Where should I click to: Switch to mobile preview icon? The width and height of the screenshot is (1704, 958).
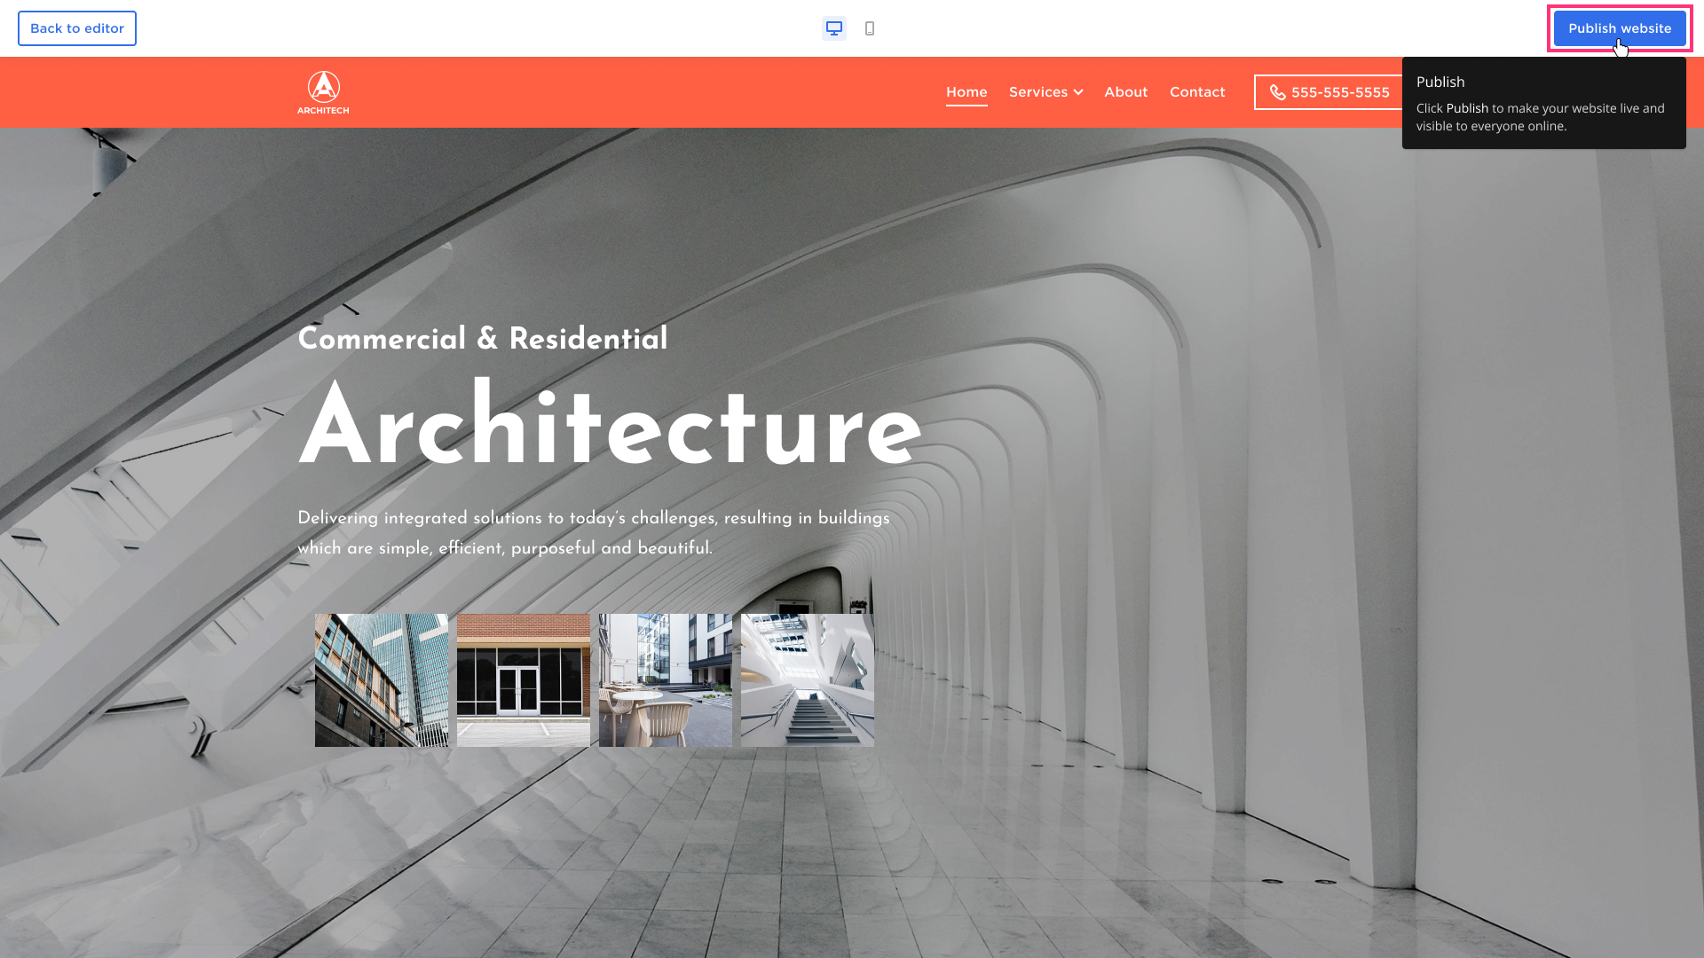pos(870,28)
